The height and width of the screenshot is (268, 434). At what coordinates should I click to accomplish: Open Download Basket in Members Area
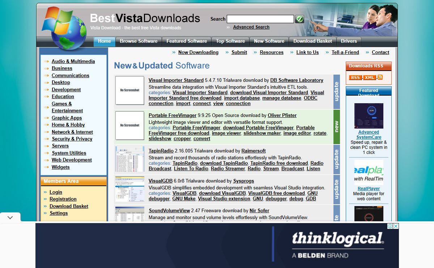pos(69,206)
